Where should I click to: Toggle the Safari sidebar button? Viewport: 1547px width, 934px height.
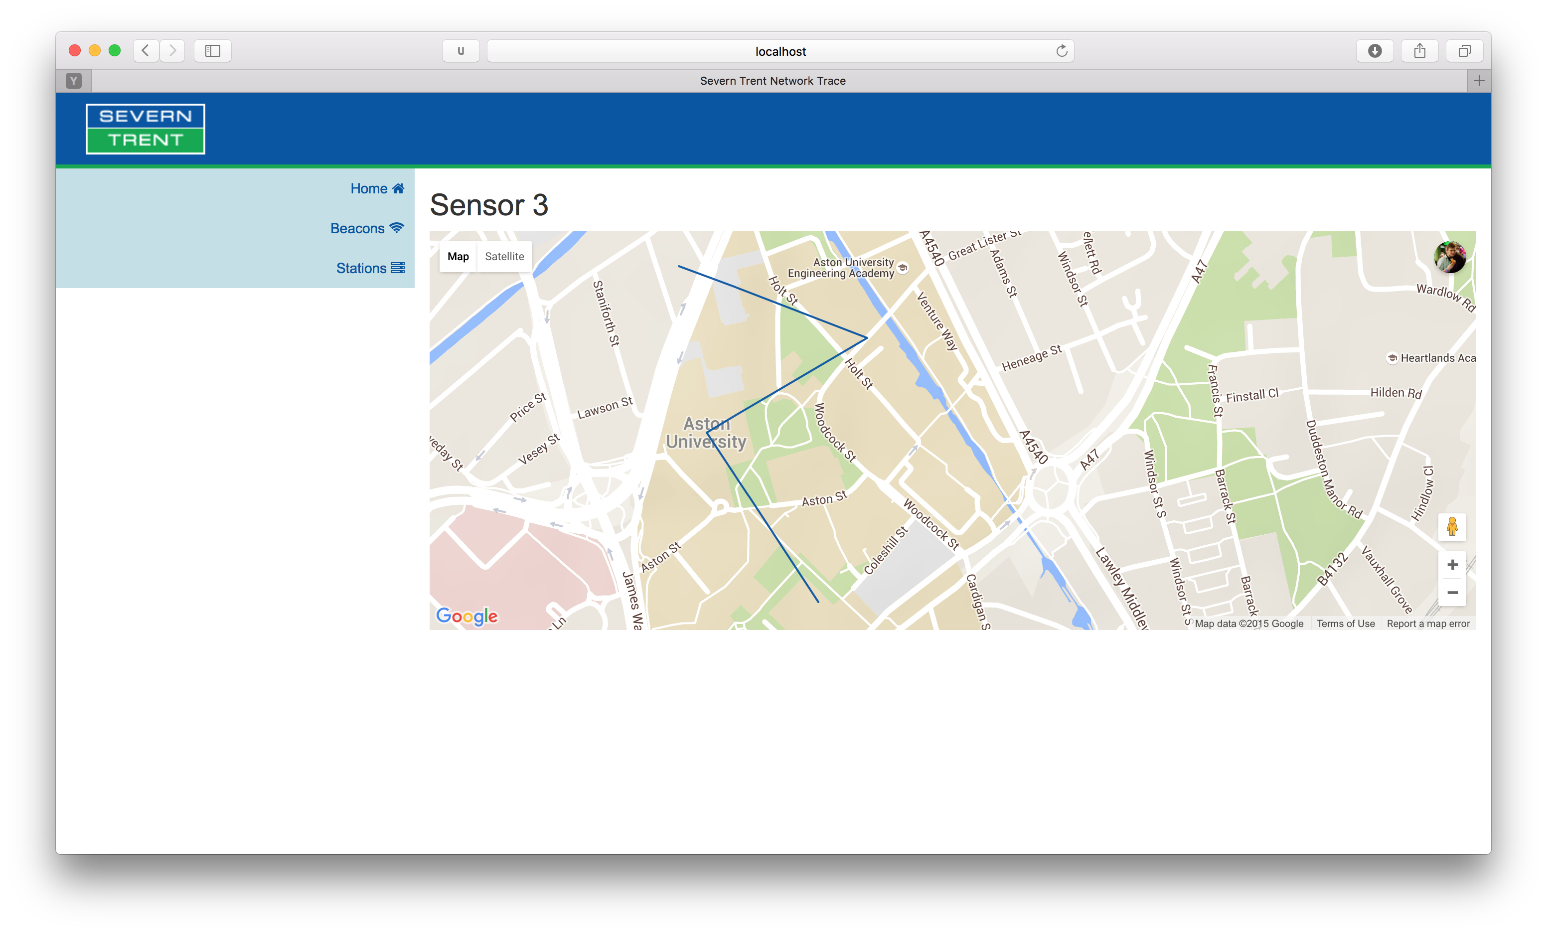click(x=213, y=51)
